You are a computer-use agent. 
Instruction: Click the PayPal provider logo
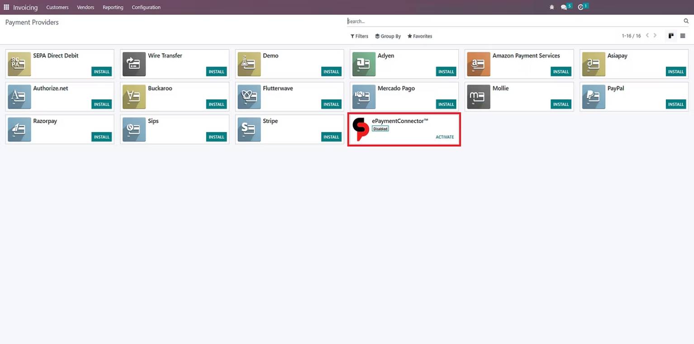[x=594, y=97]
